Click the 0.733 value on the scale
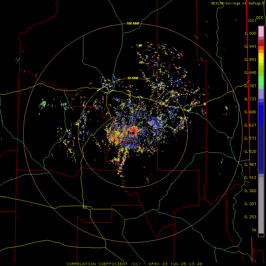 pos(250,99)
